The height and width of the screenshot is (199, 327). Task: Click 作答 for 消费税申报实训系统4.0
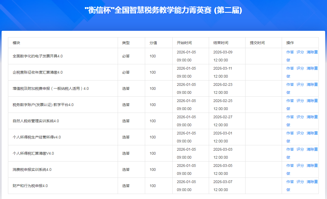(290, 166)
